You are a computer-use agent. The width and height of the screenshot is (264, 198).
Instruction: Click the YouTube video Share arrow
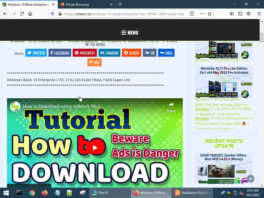point(171,107)
